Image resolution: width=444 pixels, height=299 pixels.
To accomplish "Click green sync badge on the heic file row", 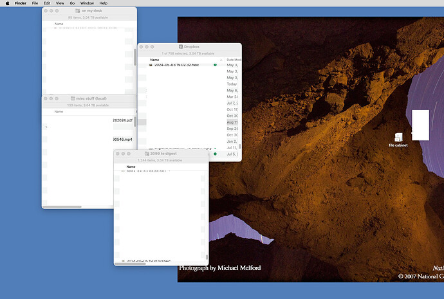I will tap(215, 65).
